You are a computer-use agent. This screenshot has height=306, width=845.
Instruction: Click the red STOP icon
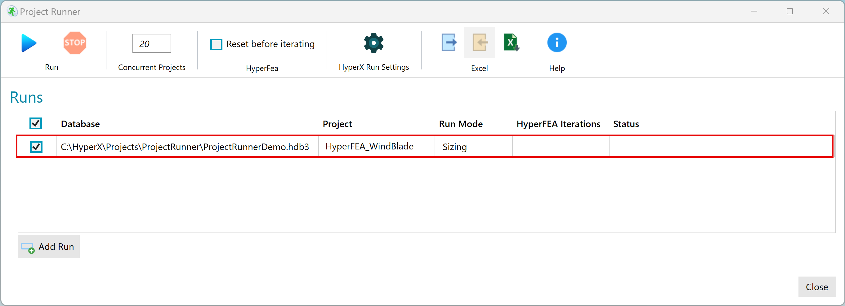coord(75,43)
